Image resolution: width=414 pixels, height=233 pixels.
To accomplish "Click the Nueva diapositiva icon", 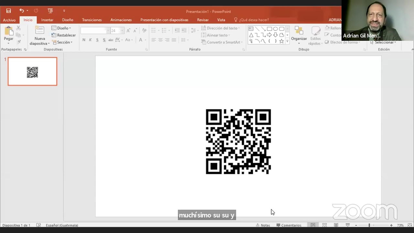I will tap(39, 30).
